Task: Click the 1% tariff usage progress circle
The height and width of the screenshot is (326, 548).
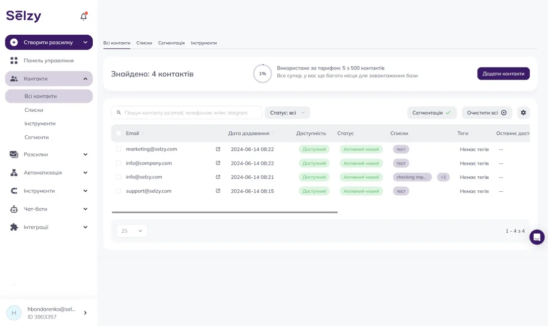Action: pos(263,74)
